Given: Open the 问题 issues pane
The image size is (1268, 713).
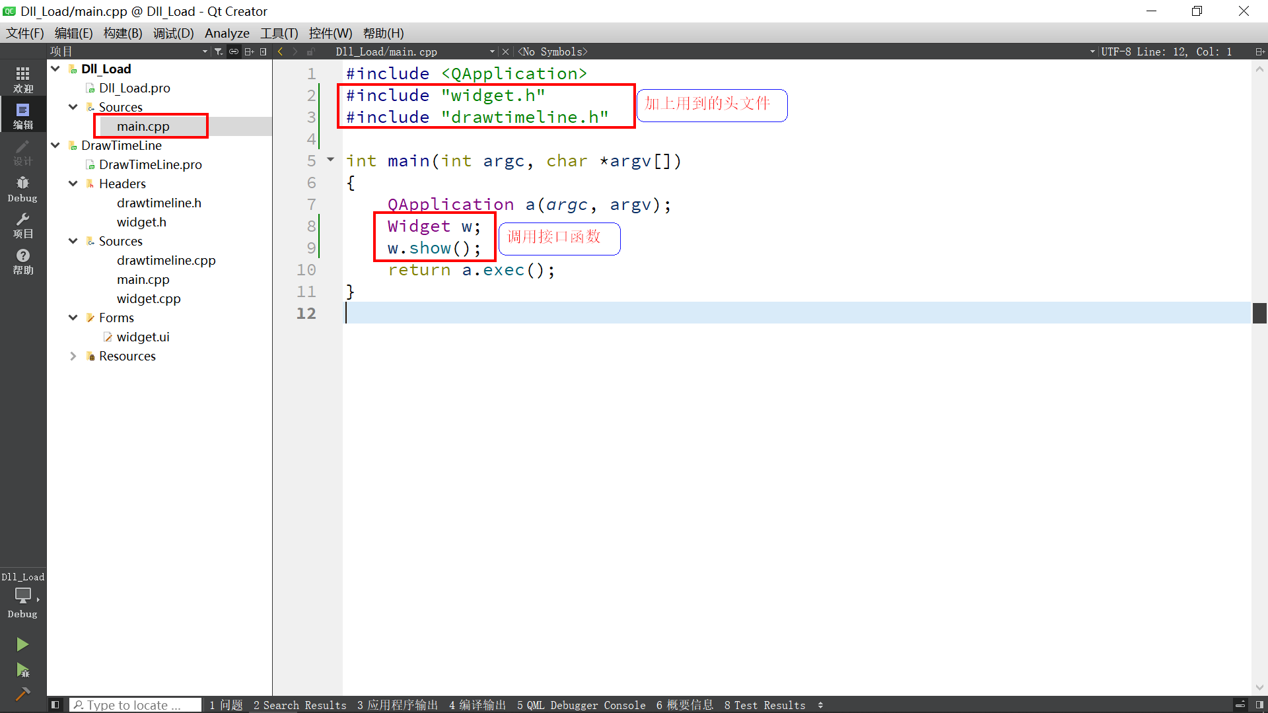Looking at the screenshot, I should tap(226, 705).
